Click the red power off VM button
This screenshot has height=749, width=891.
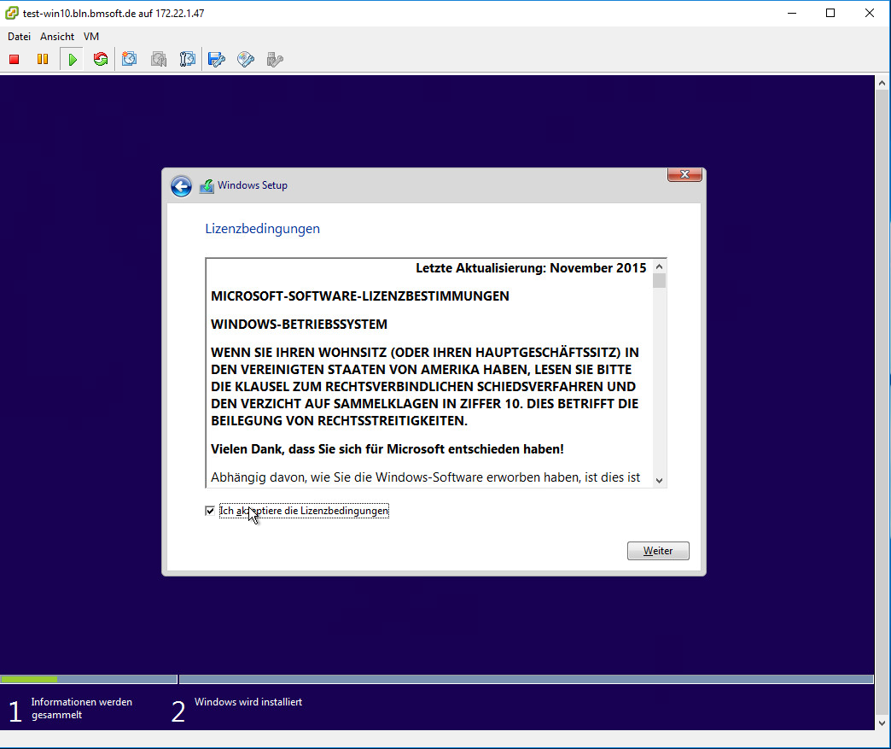click(15, 59)
